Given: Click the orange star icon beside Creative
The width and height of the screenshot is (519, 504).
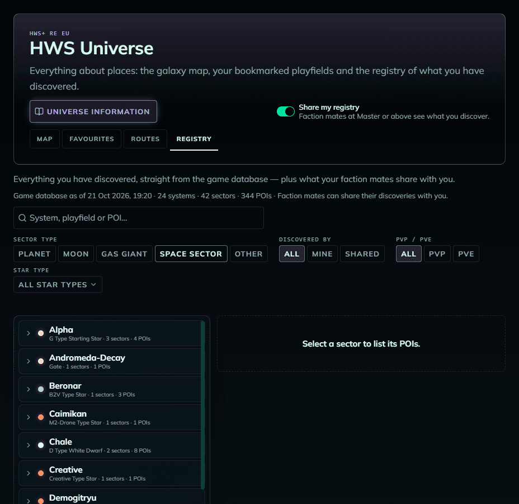Looking at the screenshot, I should click(41, 473).
